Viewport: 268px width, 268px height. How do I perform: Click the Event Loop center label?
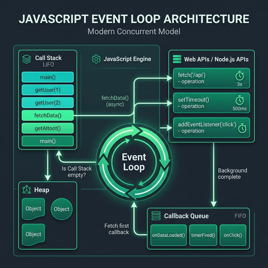click(134, 162)
